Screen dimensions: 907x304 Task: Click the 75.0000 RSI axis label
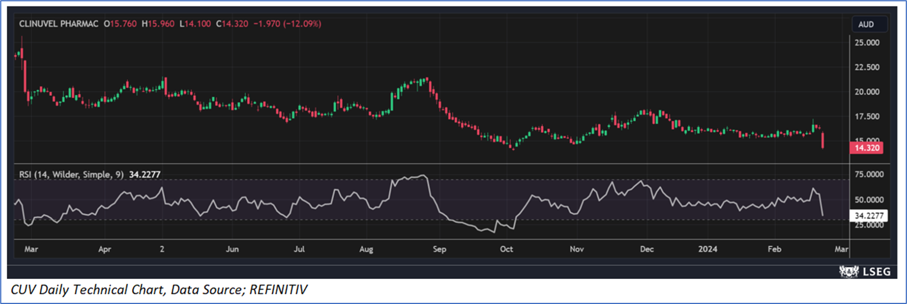[869, 174]
